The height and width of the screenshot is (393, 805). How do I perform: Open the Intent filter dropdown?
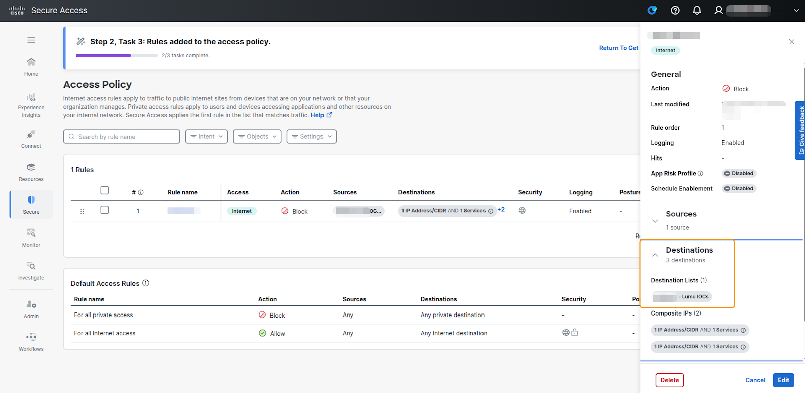[206, 137]
